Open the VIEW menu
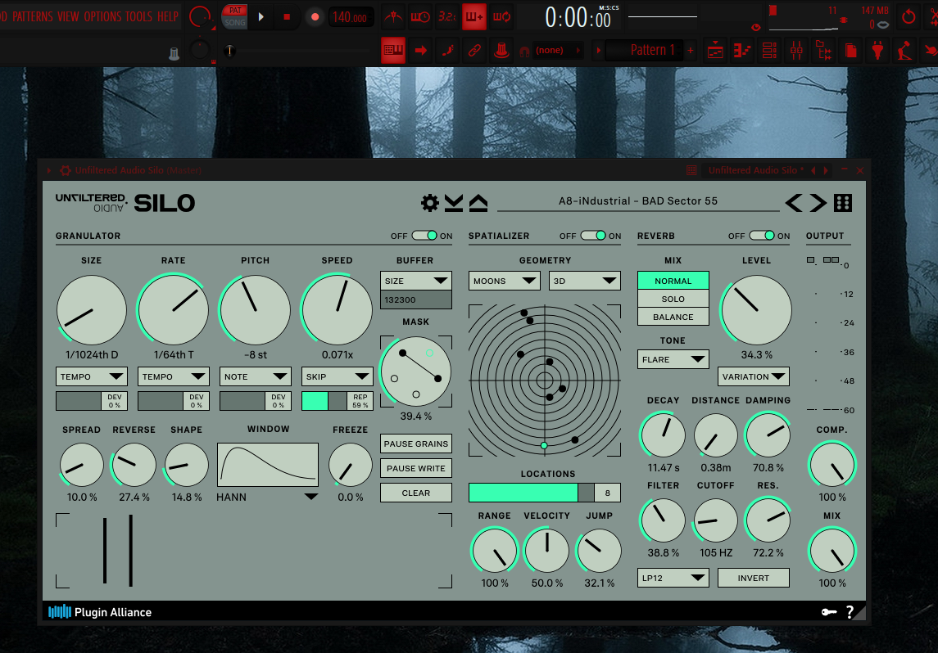 pos(68,16)
